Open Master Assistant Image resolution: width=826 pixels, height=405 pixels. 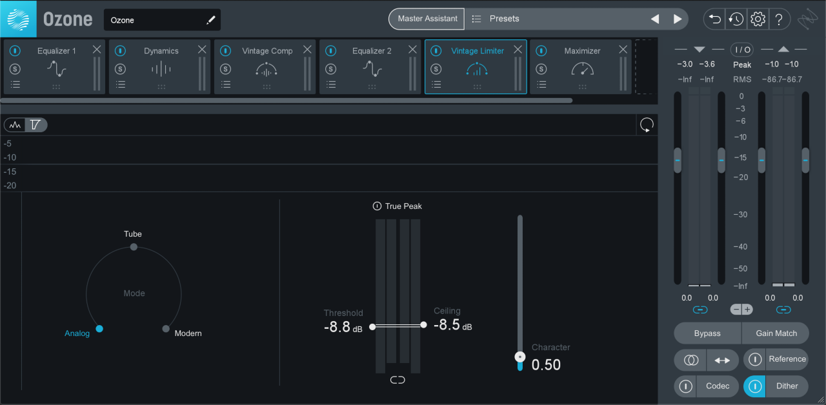coord(427,19)
